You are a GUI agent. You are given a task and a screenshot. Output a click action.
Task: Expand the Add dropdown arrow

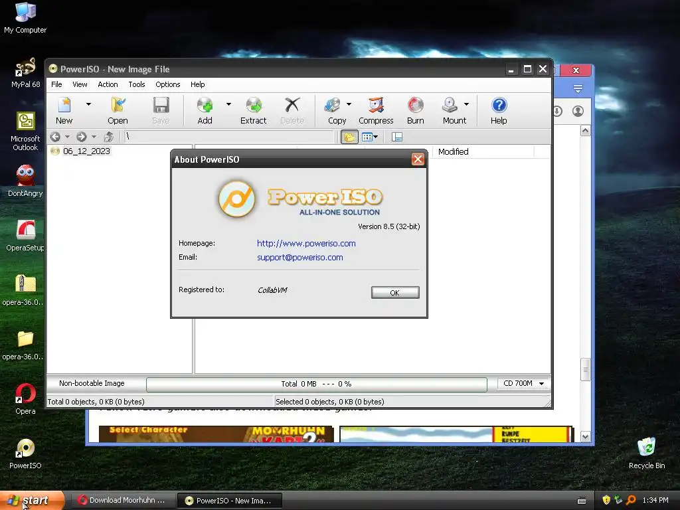click(x=228, y=104)
